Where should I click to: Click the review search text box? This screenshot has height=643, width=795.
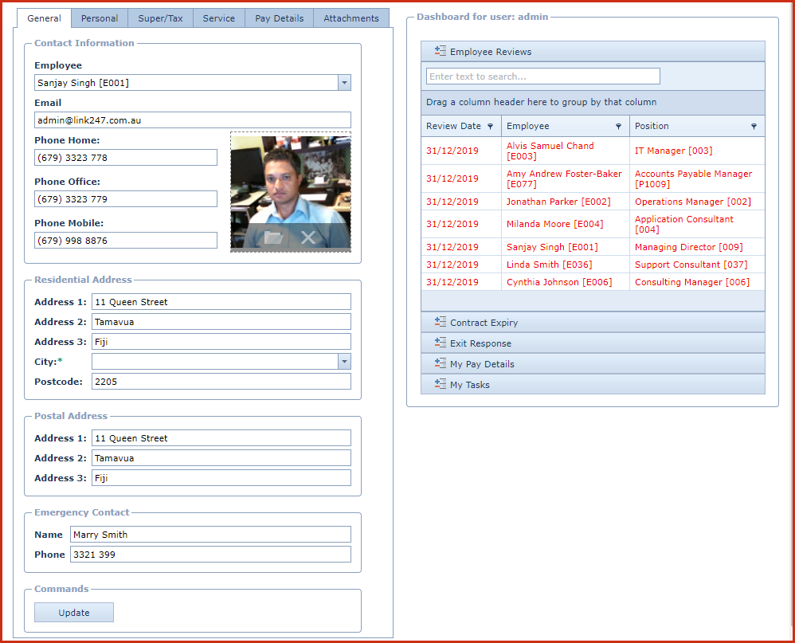tap(543, 76)
